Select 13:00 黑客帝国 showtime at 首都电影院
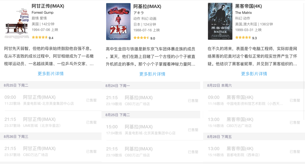This screenshot has height=164, width=305. 254,152
